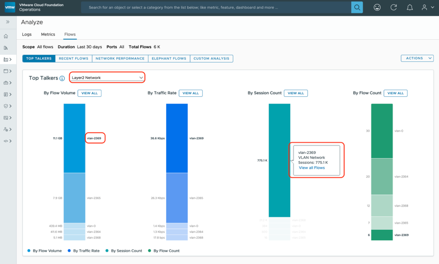Click the code brackets icon in sidebar
This screenshot has width=439, height=264.
[x=6, y=141]
